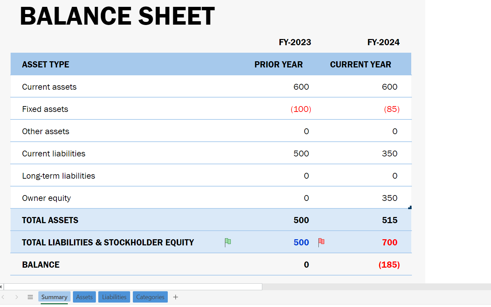
Task: Select Long-term liabilities current year value 0
Action: [395, 176]
